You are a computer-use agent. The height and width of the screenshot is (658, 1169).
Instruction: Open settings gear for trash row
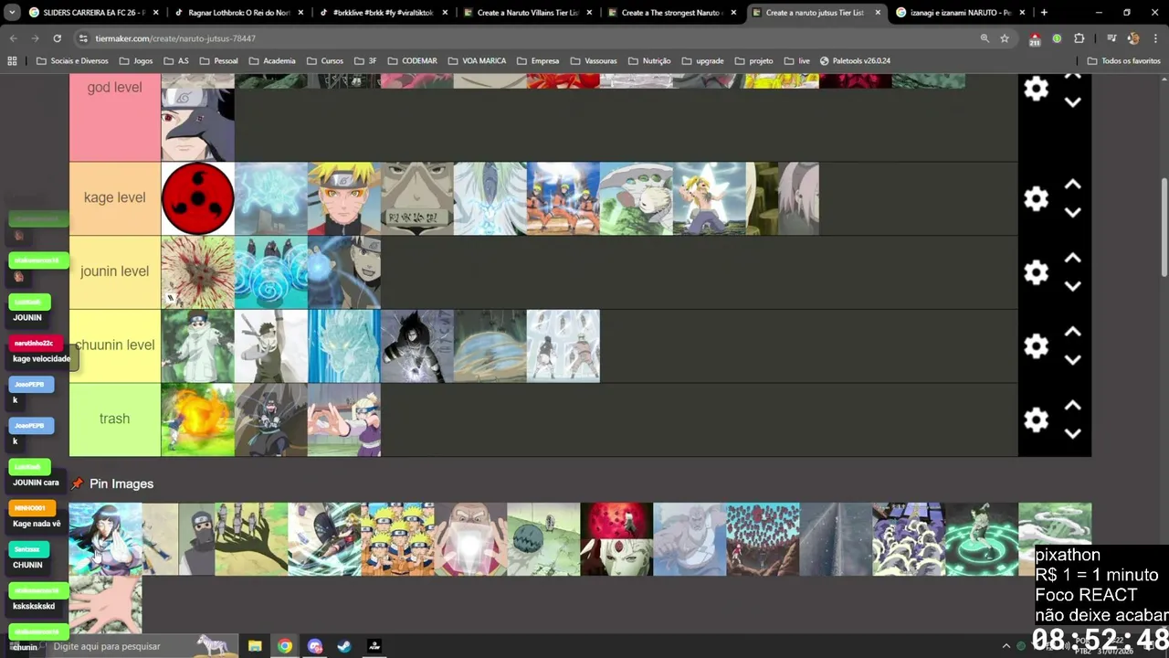click(x=1036, y=419)
